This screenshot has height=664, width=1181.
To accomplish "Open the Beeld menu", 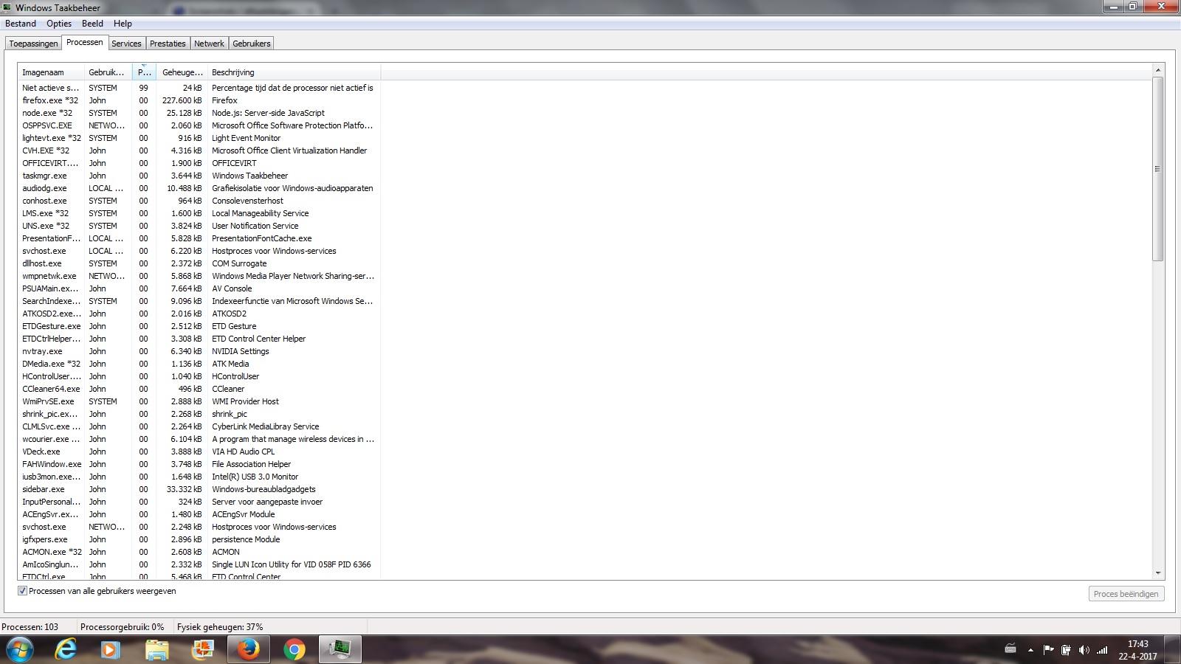I will coord(92,24).
